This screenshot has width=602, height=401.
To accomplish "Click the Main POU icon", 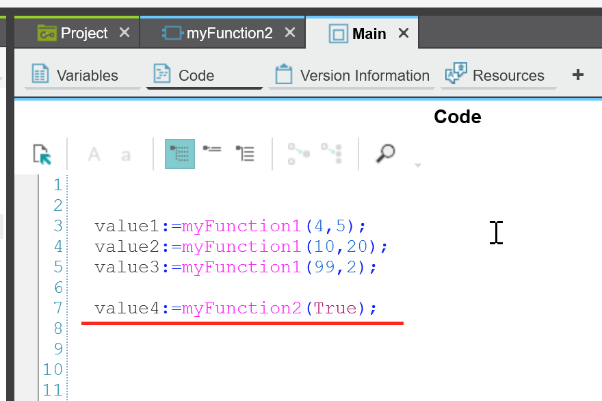I will point(338,34).
